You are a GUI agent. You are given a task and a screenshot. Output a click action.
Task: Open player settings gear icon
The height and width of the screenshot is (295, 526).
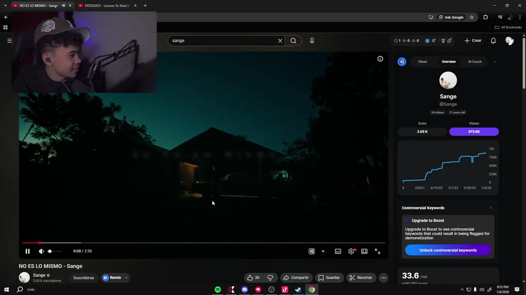click(x=351, y=251)
